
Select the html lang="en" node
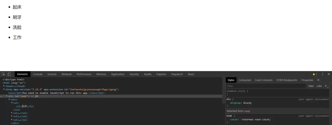[x=14, y=83]
